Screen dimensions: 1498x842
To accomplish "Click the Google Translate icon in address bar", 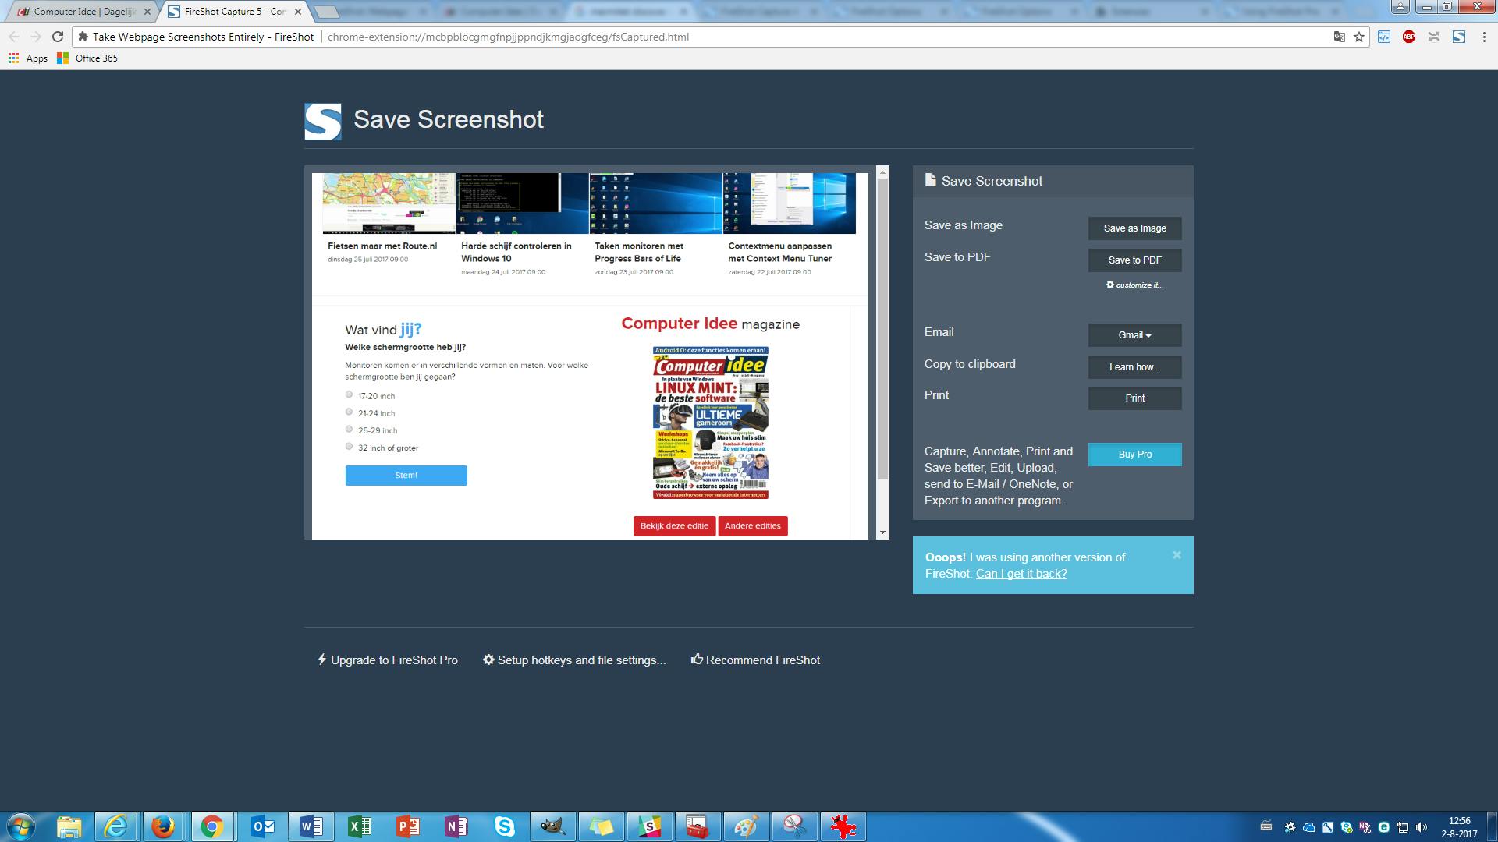I will pos(1339,37).
